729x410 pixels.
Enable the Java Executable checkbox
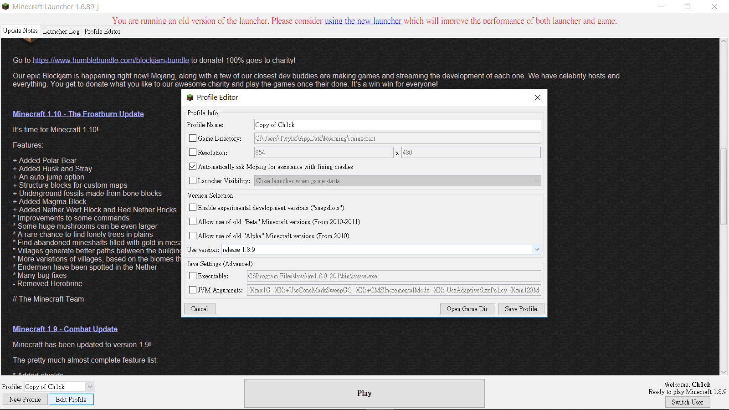(193, 276)
